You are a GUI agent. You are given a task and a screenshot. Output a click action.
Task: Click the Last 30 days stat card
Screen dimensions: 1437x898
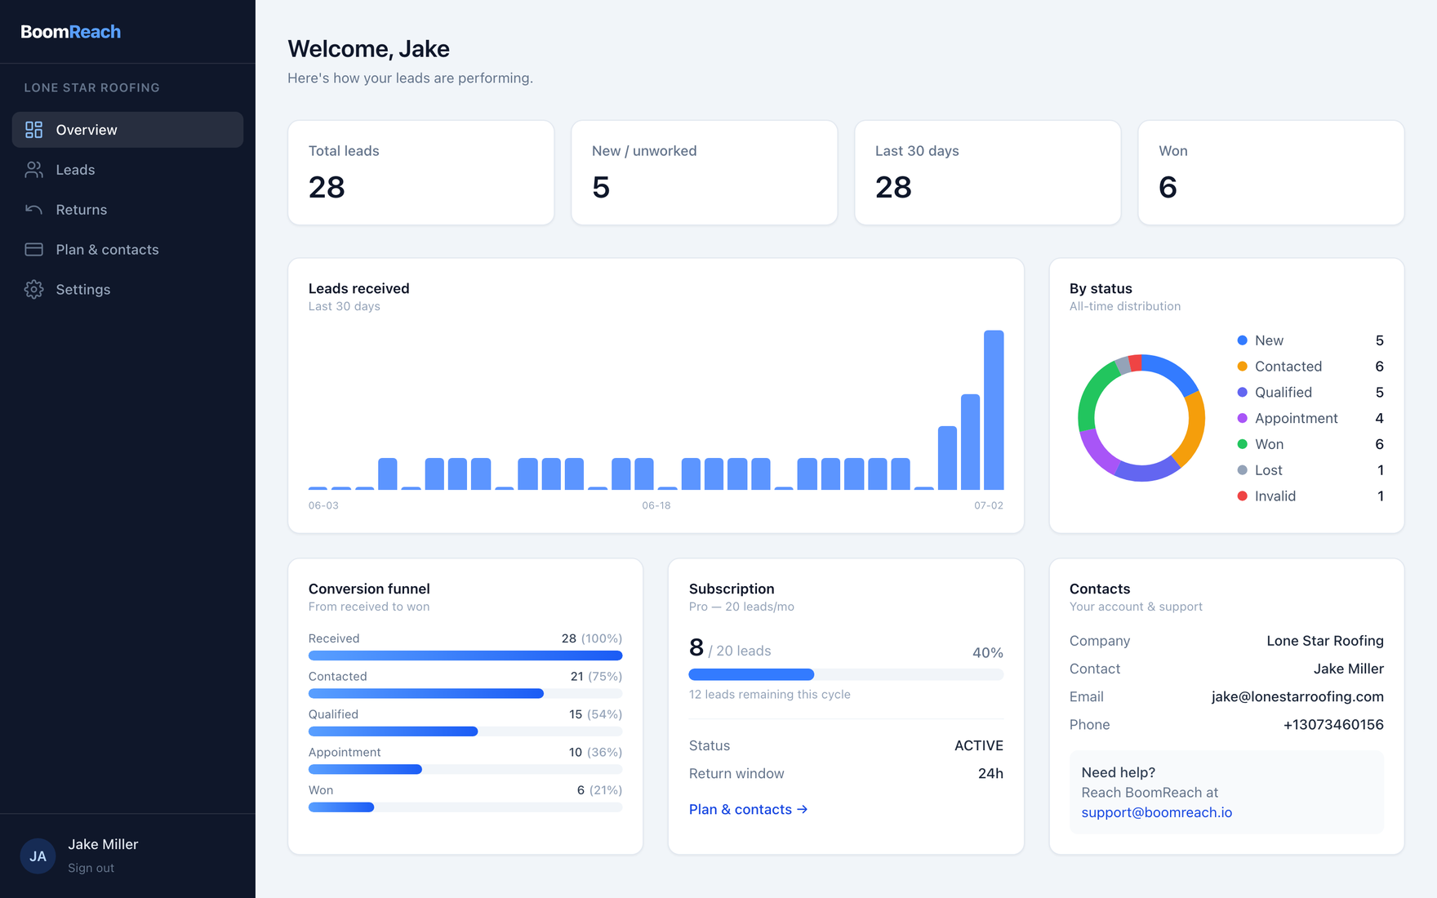coord(988,173)
